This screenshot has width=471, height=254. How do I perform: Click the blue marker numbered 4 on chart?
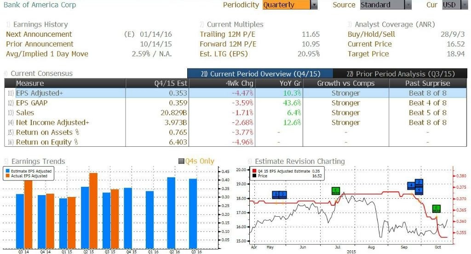[x=411, y=186]
